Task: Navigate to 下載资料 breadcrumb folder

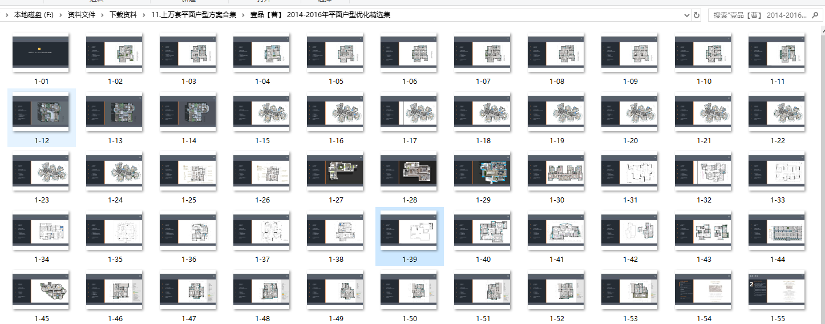Action: (x=123, y=15)
